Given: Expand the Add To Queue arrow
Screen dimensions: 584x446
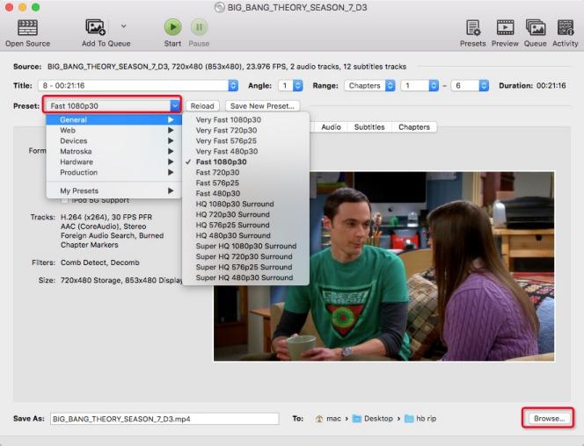Looking at the screenshot, I should tap(123, 26).
